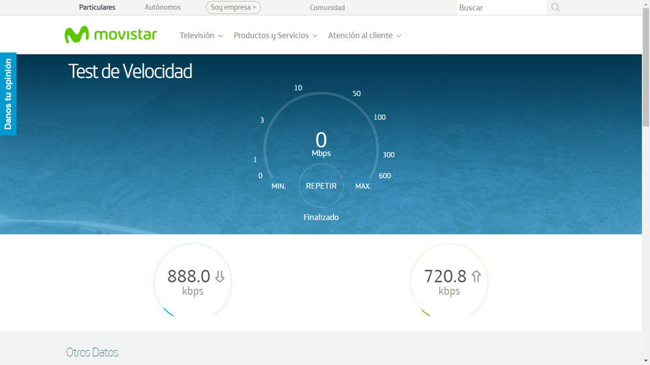The image size is (650, 365).
Task: Click the 888.0 kbps download result circle
Action: tap(193, 283)
